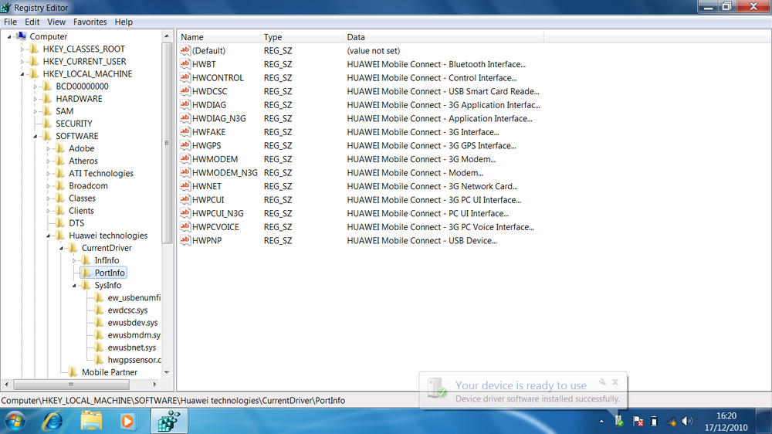Click the tree scroll down arrow
772x434 pixels.
(x=167, y=372)
